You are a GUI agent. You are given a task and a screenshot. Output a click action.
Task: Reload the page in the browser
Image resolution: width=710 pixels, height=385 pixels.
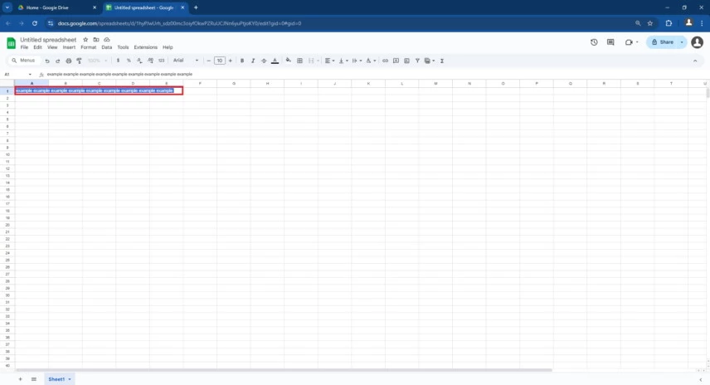(x=34, y=23)
